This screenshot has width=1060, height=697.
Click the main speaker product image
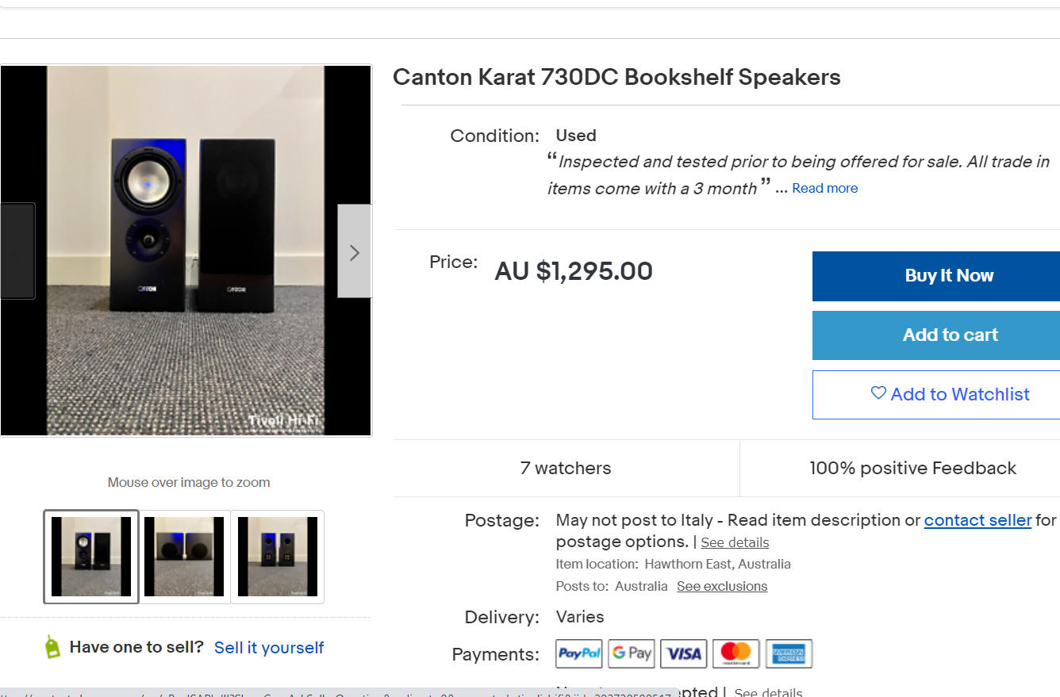coord(186,251)
